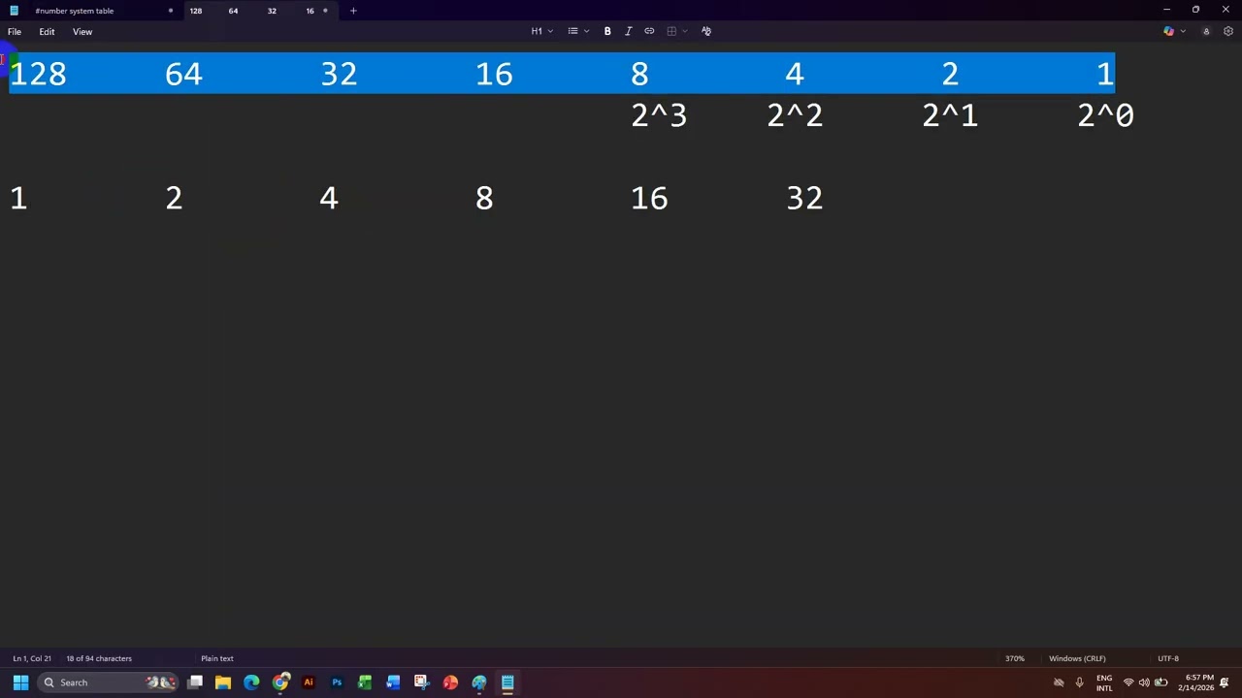Screen dimensions: 1242x698
Task: Open the 370% zoom level indicator
Action: tap(1014, 658)
